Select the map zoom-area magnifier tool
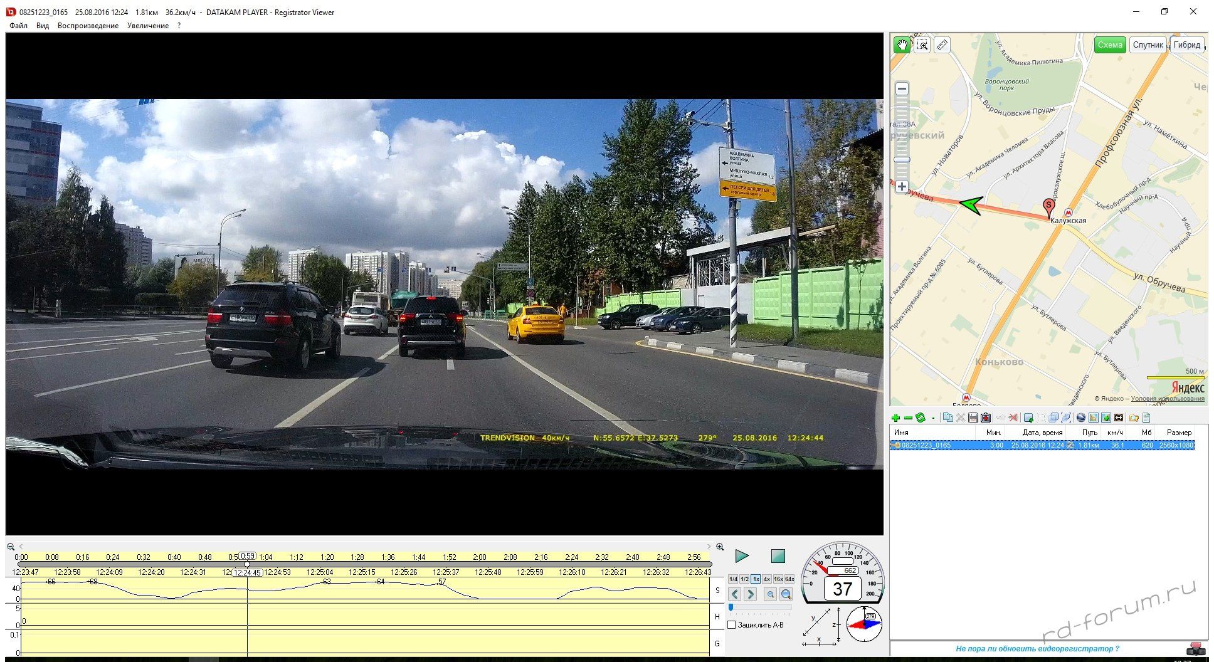The width and height of the screenshot is (1214, 662). (922, 45)
